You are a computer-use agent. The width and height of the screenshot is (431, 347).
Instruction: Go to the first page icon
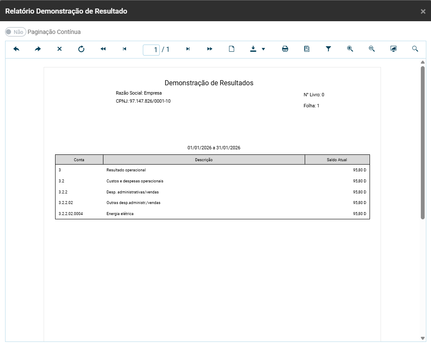[x=103, y=49]
